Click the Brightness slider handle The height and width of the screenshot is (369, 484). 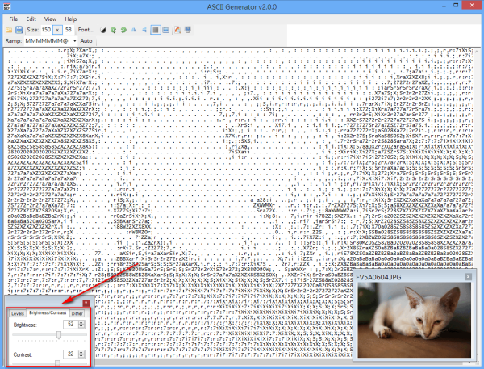(59, 335)
